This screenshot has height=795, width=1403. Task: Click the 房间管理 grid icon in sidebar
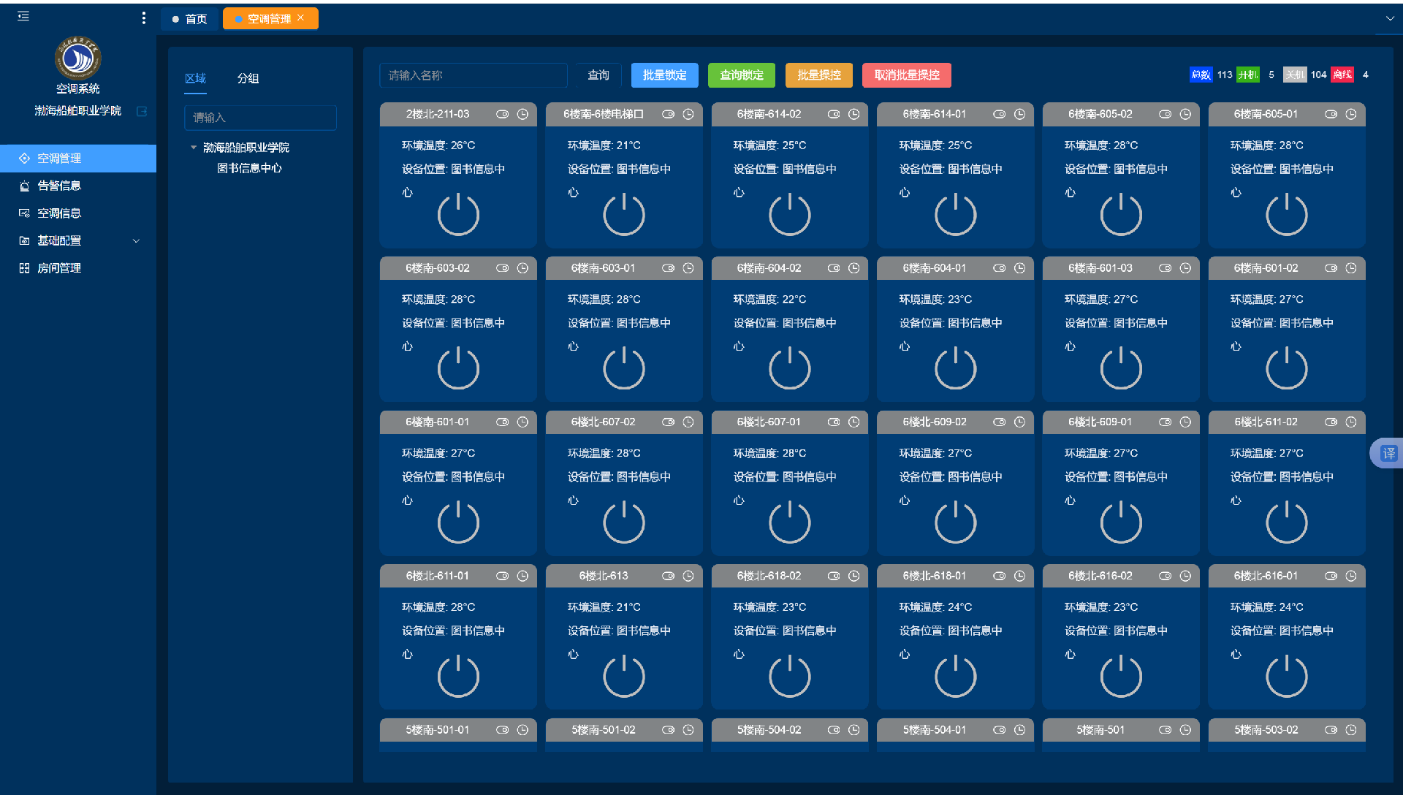(x=24, y=267)
